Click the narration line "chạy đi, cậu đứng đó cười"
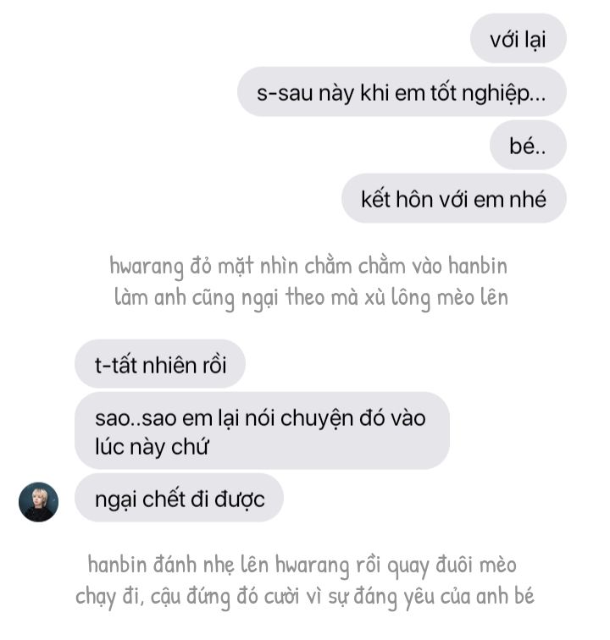Image resolution: width=610 pixels, height=640 pixels. click(x=305, y=597)
